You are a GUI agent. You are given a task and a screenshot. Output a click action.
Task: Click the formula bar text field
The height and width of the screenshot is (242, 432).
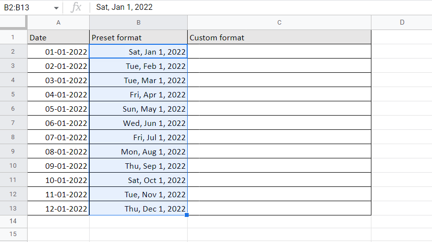coord(261,7)
